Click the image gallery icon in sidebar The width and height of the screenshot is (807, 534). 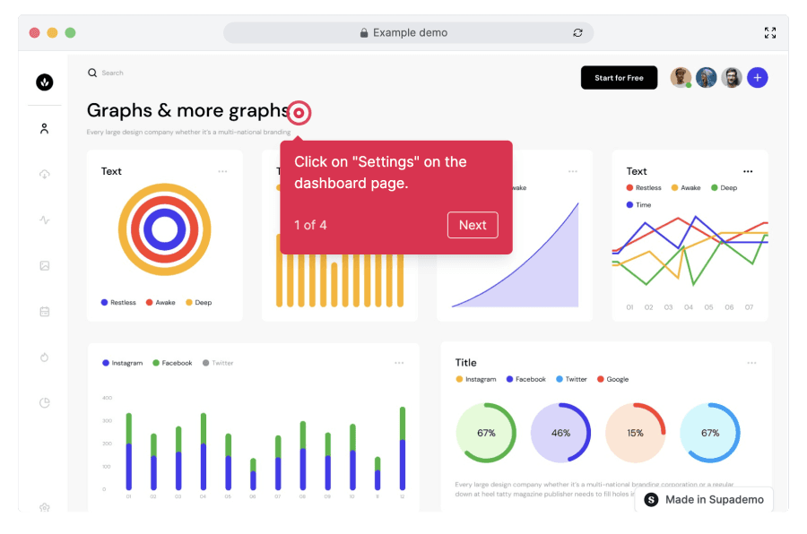point(45,265)
